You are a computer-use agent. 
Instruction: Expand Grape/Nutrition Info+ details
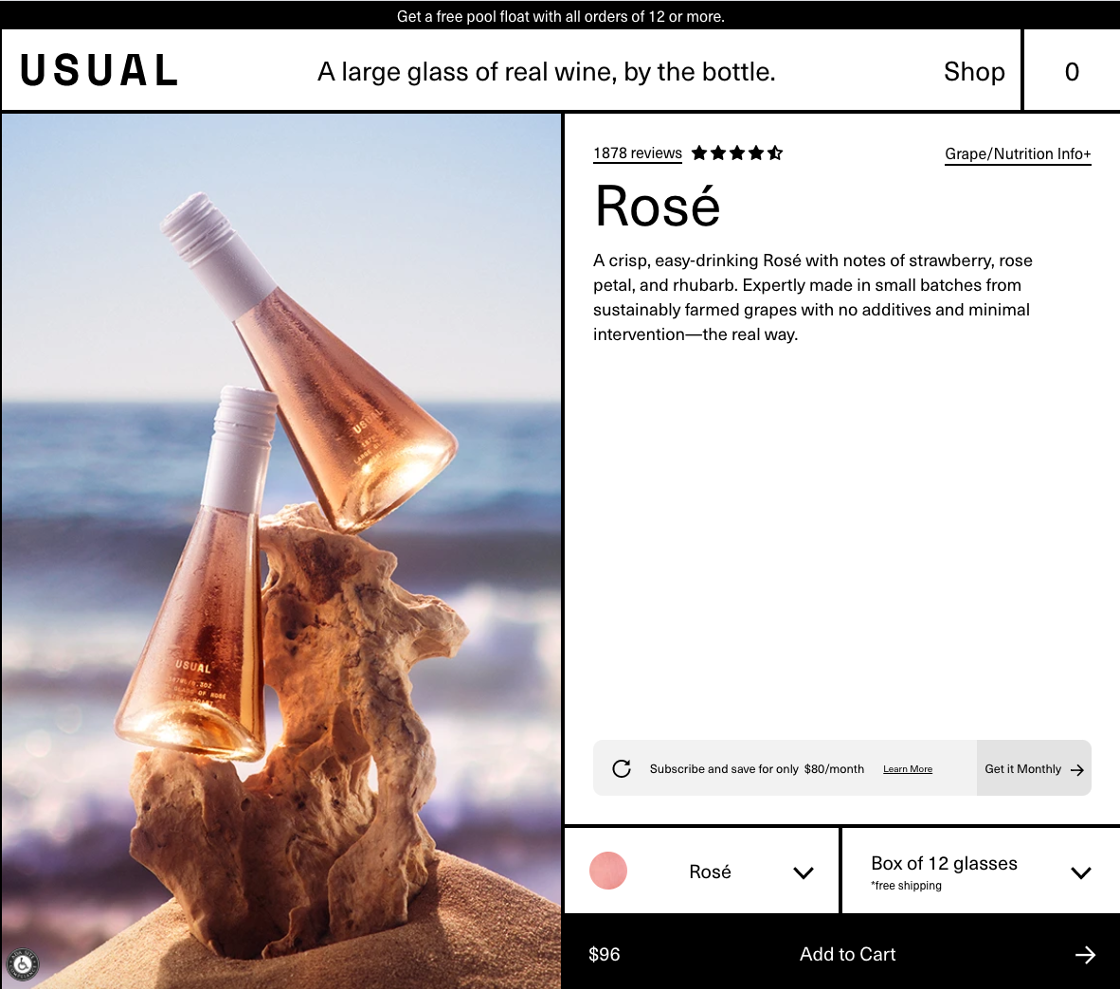(1018, 153)
